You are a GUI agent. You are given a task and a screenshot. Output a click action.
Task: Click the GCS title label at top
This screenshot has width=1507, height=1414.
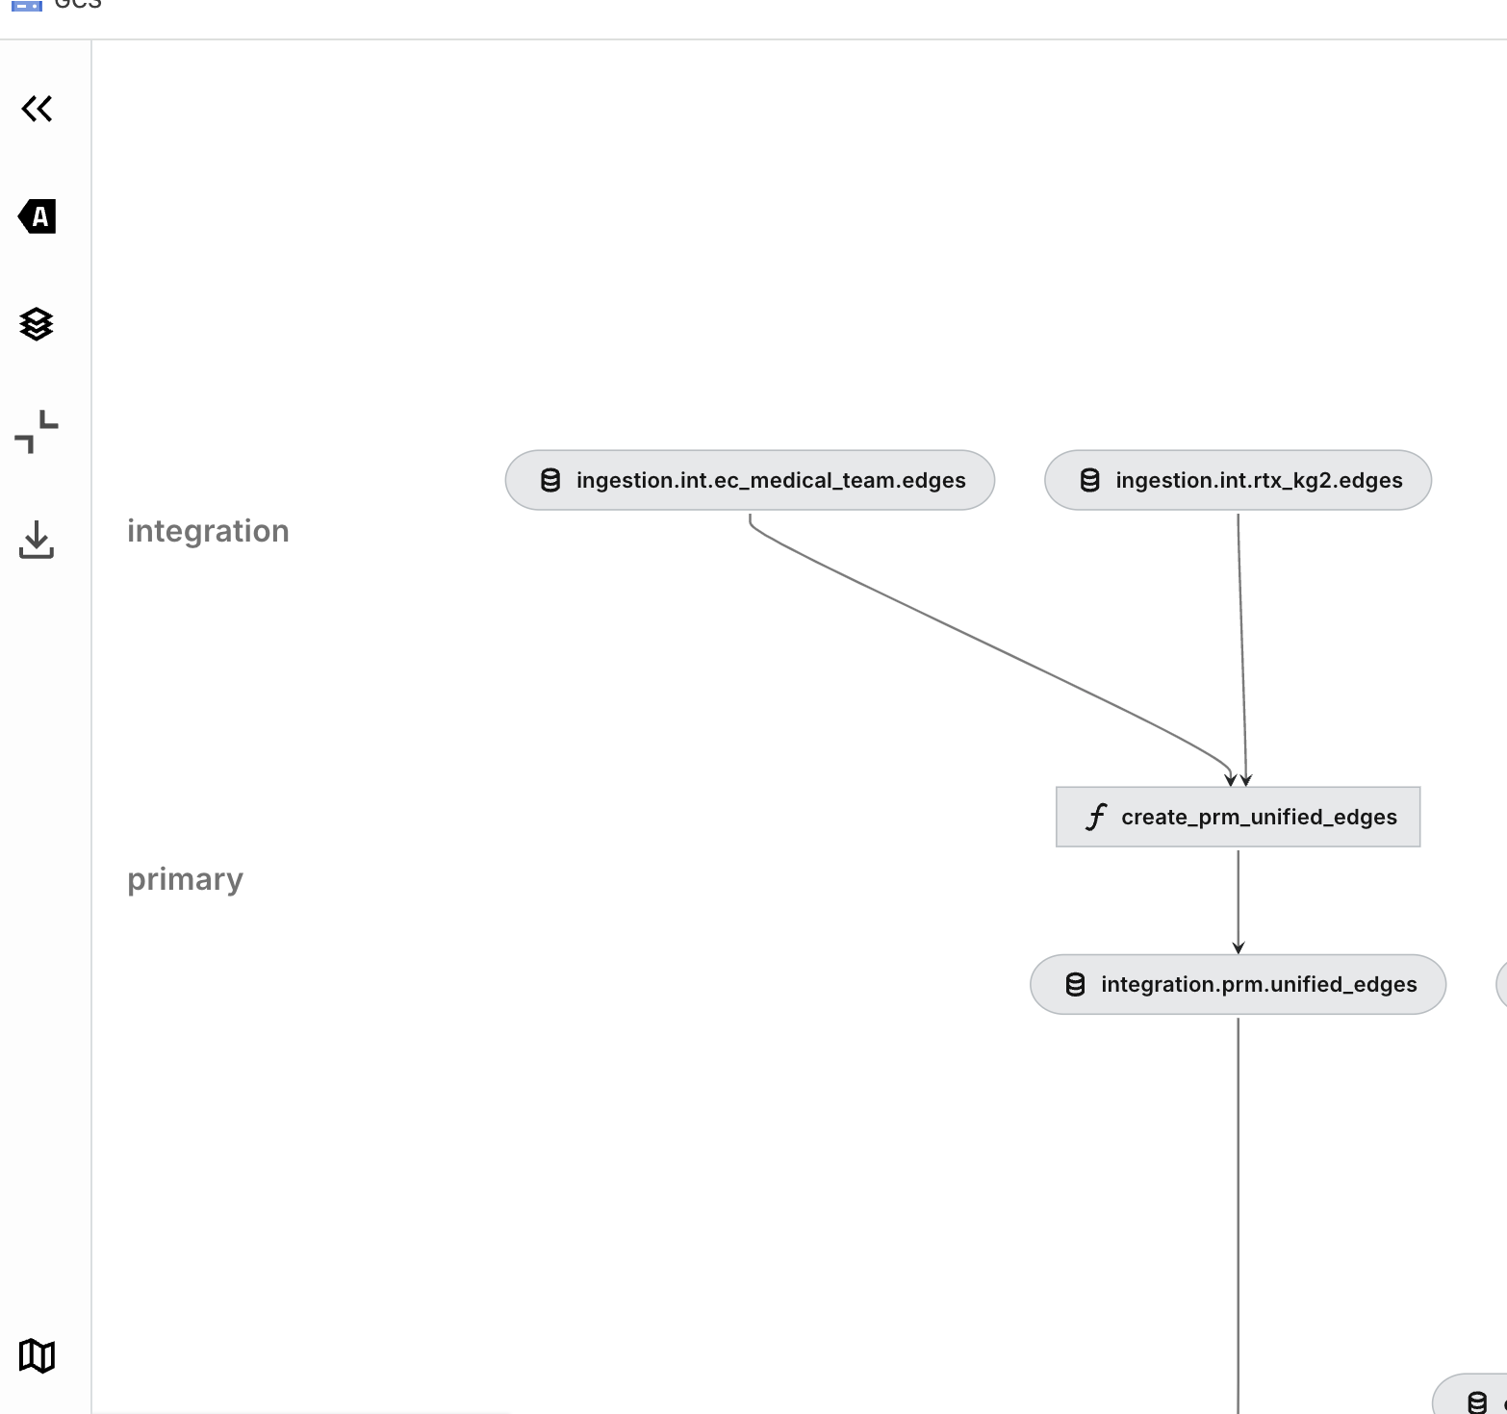[77, 7]
